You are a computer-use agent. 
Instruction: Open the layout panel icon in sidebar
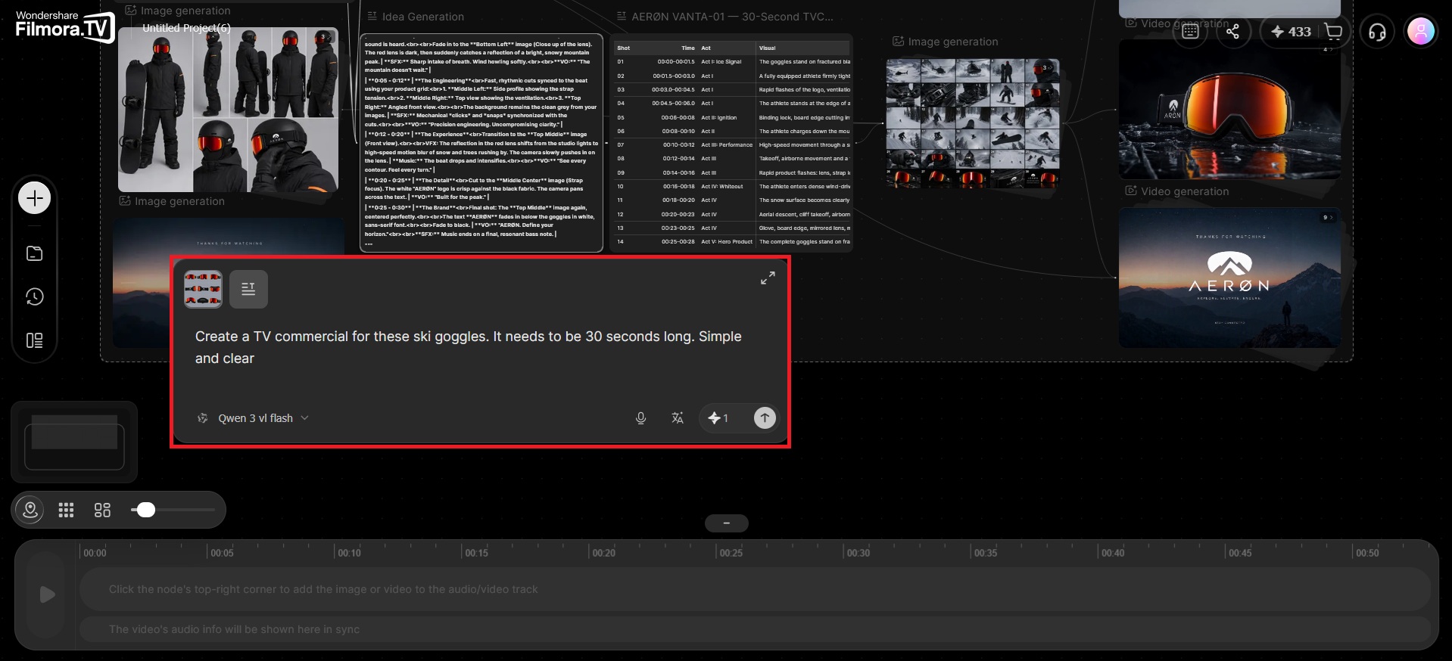point(34,340)
